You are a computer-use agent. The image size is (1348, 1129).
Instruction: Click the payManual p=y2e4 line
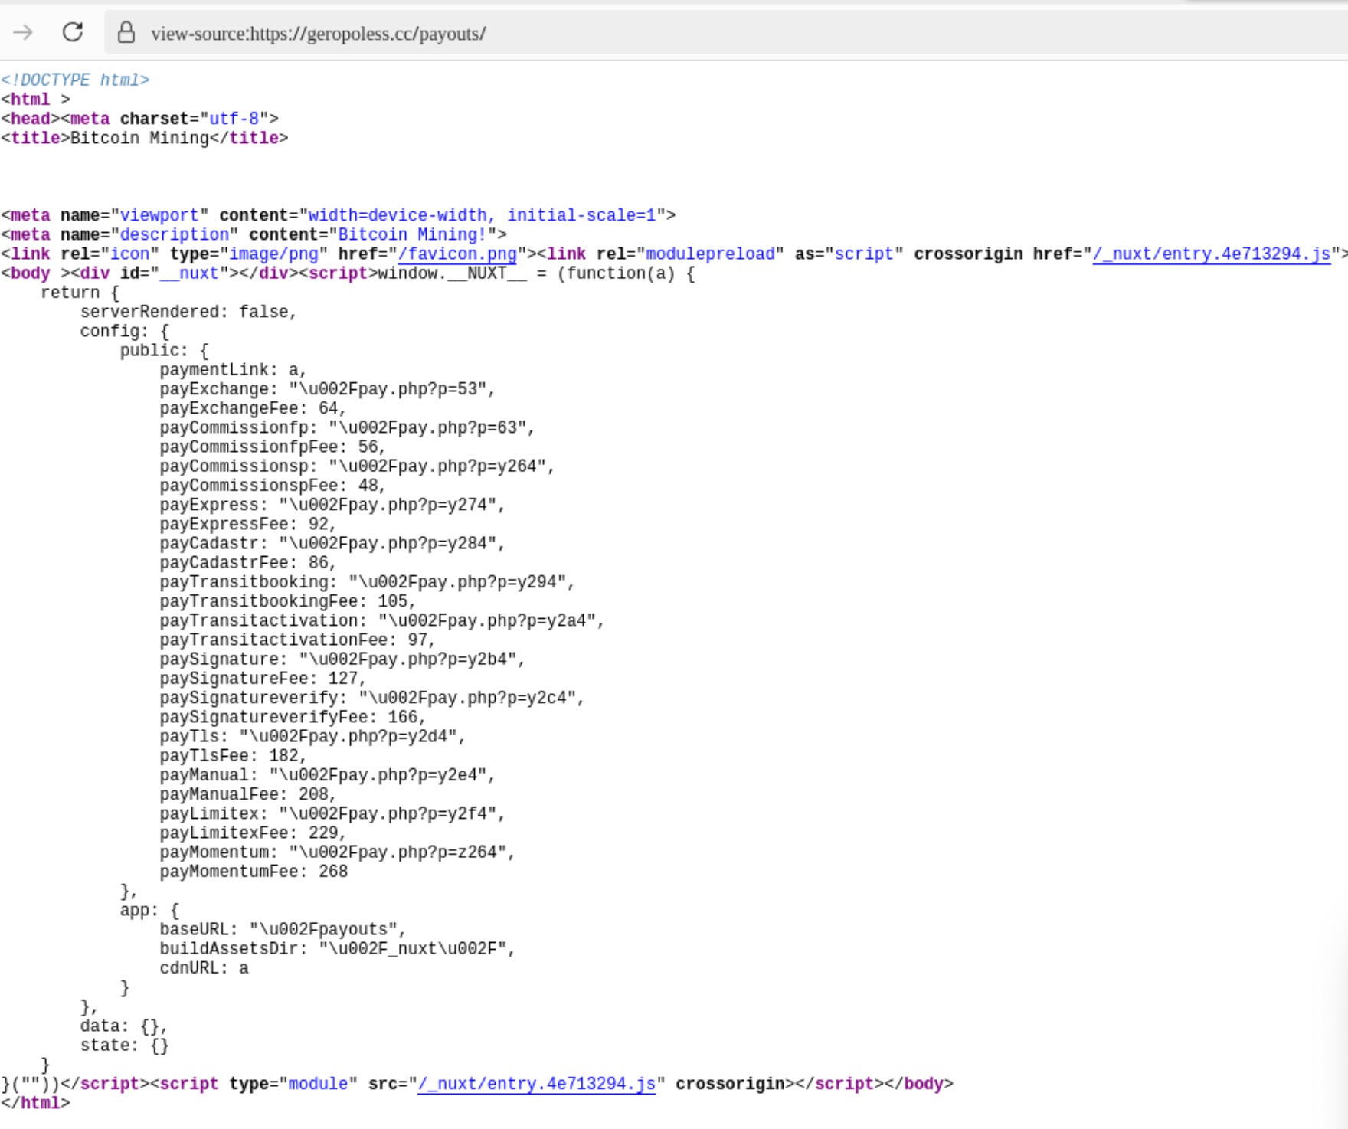point(327,775)
